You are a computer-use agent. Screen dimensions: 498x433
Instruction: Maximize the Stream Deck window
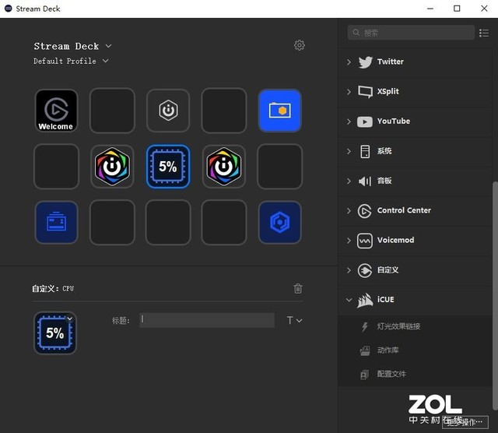[457, 9]
